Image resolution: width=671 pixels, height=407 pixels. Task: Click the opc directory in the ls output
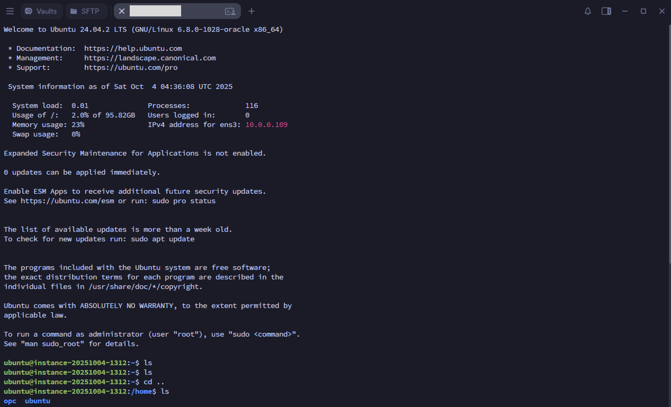click(10, 401)
